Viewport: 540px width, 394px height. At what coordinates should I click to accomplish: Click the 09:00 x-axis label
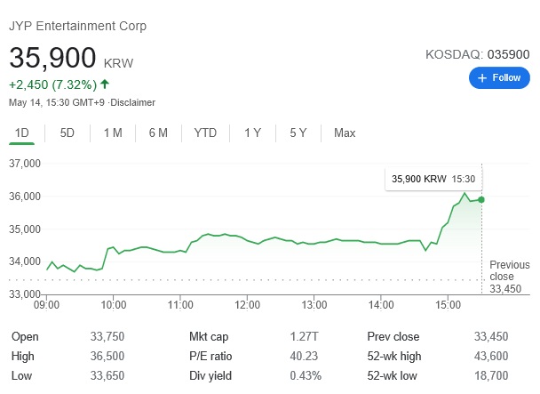(46, 305)
